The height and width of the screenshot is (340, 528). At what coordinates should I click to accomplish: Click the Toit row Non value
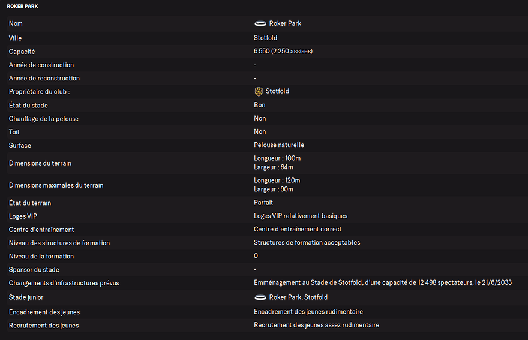point(260,132)
